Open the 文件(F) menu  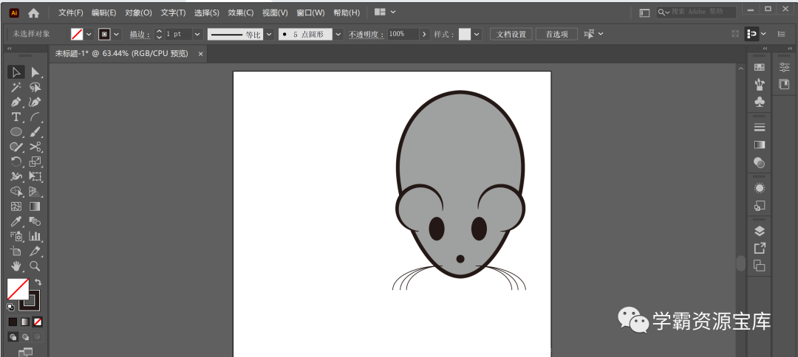71,13
